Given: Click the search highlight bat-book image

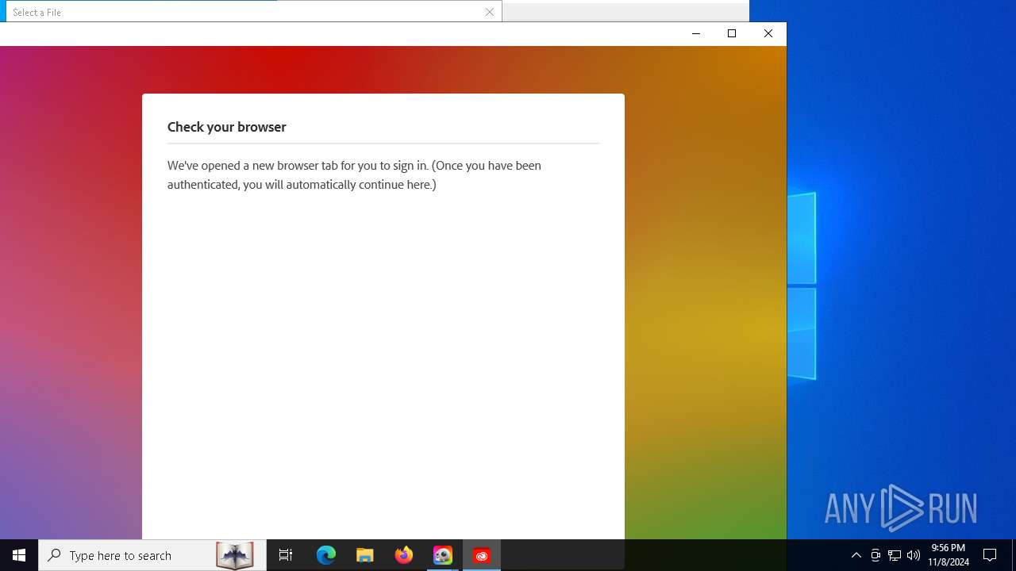Looking at the screenshot, I should coord(234,555).
